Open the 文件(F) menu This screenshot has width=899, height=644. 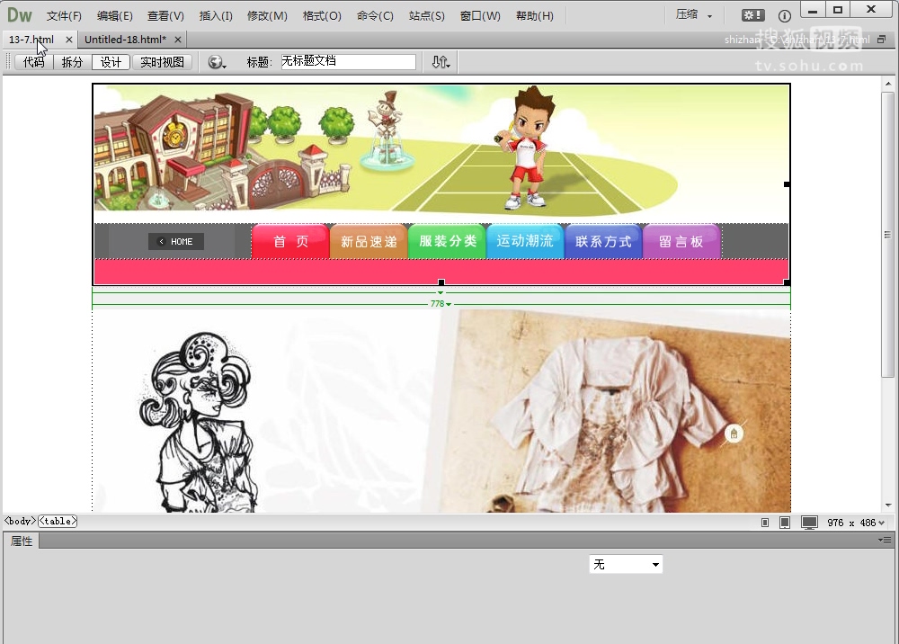point(64,16)
